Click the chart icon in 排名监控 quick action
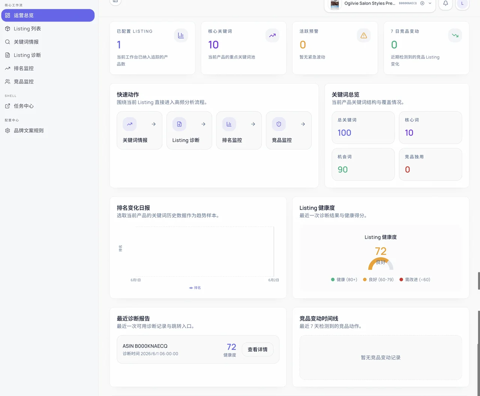 pyautogui.click(x=229, y=124)
